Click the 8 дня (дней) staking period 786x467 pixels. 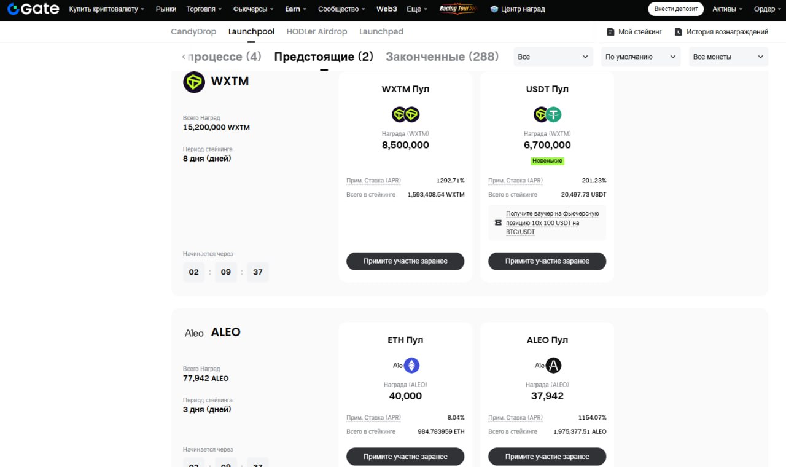(207, 159)
